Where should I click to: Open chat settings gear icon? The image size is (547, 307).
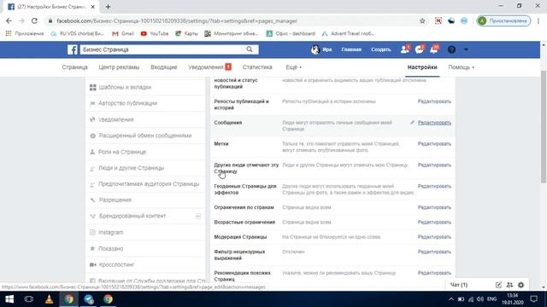click(x=521, y=285)
